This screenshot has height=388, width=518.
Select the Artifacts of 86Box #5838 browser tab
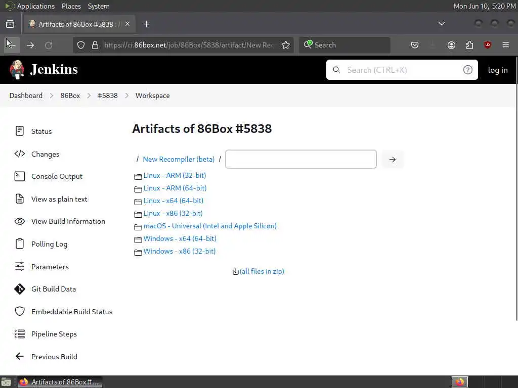point(79,24)
